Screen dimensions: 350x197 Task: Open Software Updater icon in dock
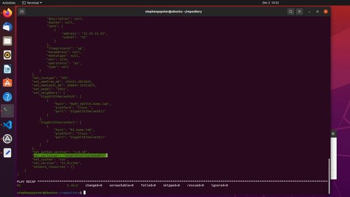pyautogui.click(x=7, y=139)
